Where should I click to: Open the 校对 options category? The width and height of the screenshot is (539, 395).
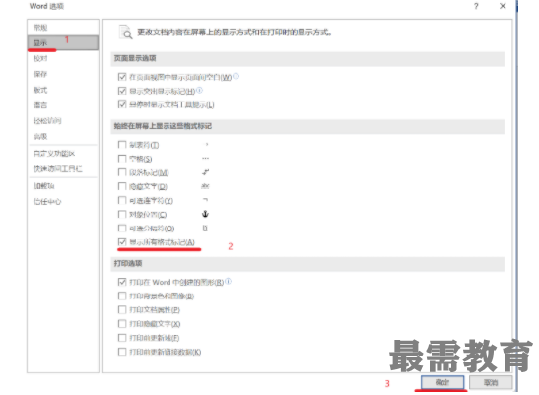[x=63, y=58]
